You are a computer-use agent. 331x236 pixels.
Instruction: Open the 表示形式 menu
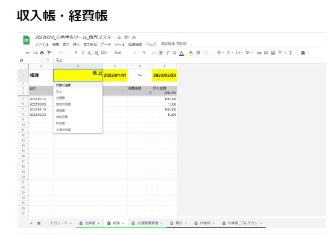coord(90,45)
